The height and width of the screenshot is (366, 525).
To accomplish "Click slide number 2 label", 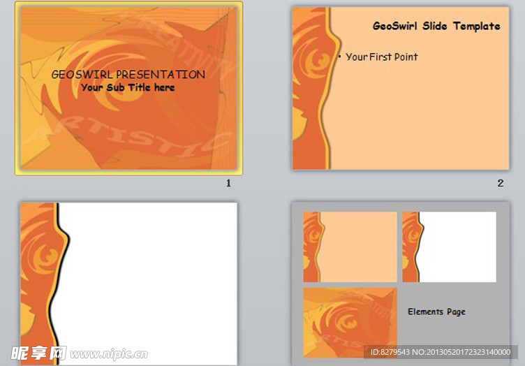I will 501,183.
